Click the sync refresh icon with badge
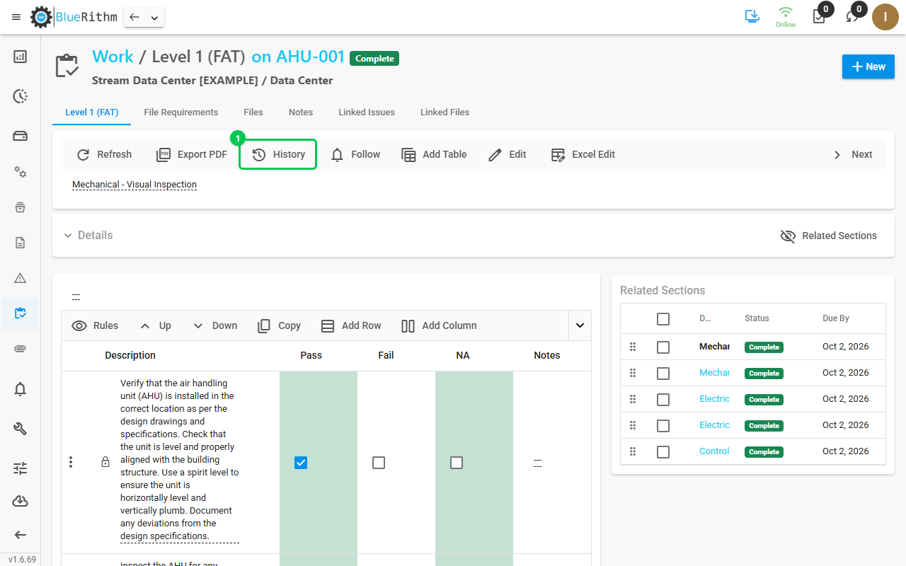The image size is (906, 566). tap(851, 17)
